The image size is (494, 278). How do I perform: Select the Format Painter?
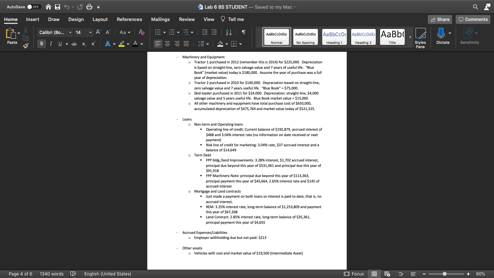pyautogui.click(x=25, y=46)
